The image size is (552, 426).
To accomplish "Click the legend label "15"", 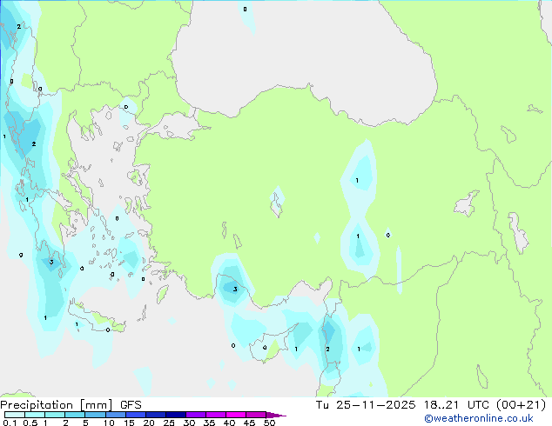I will point(129,423).
